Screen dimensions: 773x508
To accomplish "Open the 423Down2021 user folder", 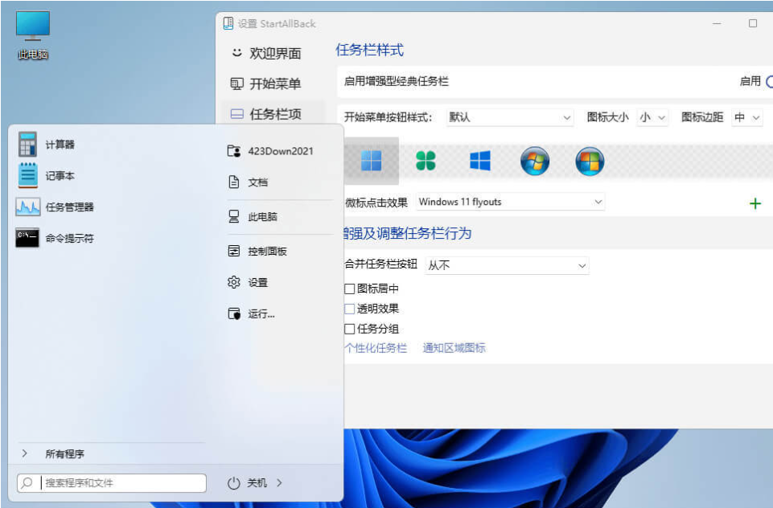I will point(270,151).
